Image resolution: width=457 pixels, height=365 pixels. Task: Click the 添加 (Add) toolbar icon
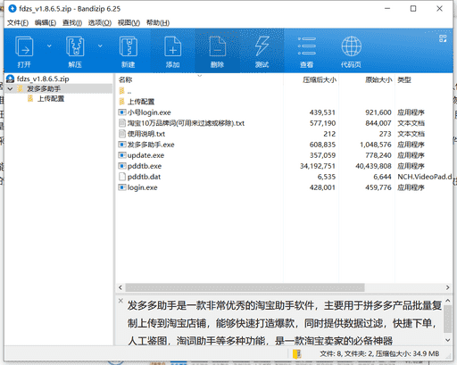(x=172, y=46)
